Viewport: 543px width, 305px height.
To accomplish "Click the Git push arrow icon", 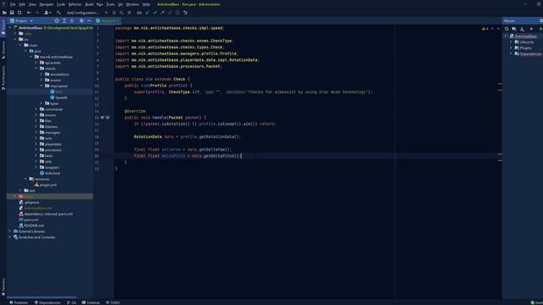I will point(162,13).
